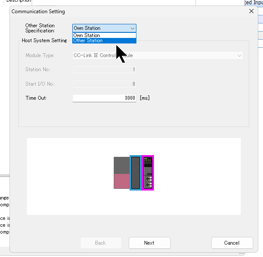Close the Communication Setting dialog

pos(251,11)
